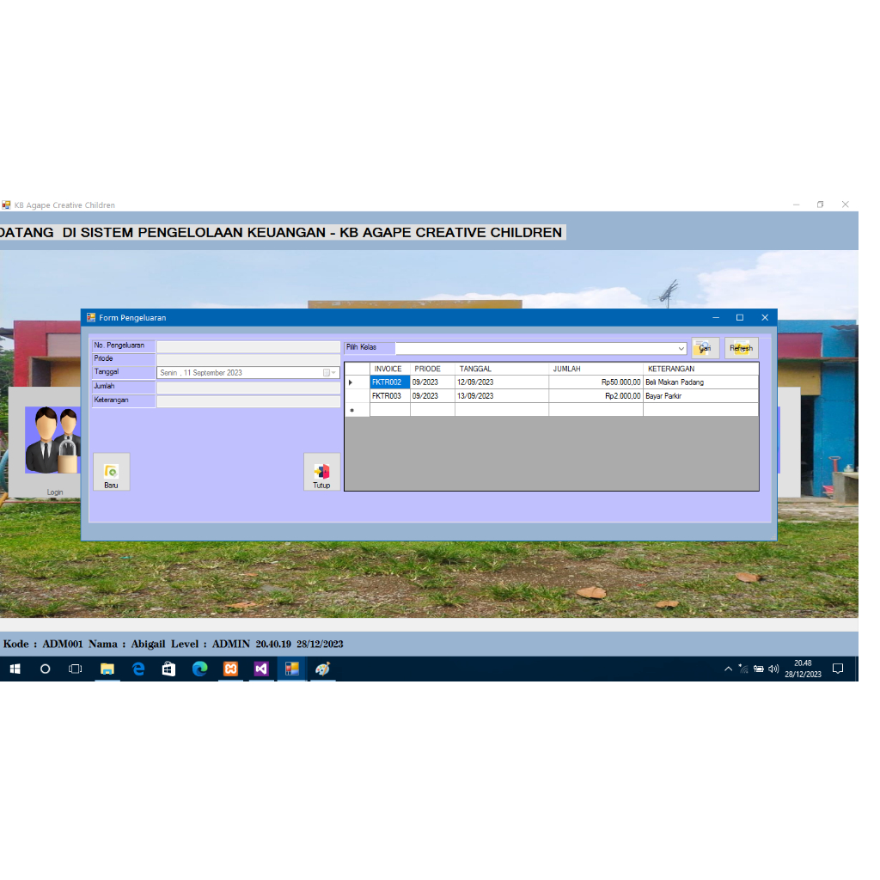Open Microsoft Store from taskbar
Viewport: 880px width, 880px height.
168,669
